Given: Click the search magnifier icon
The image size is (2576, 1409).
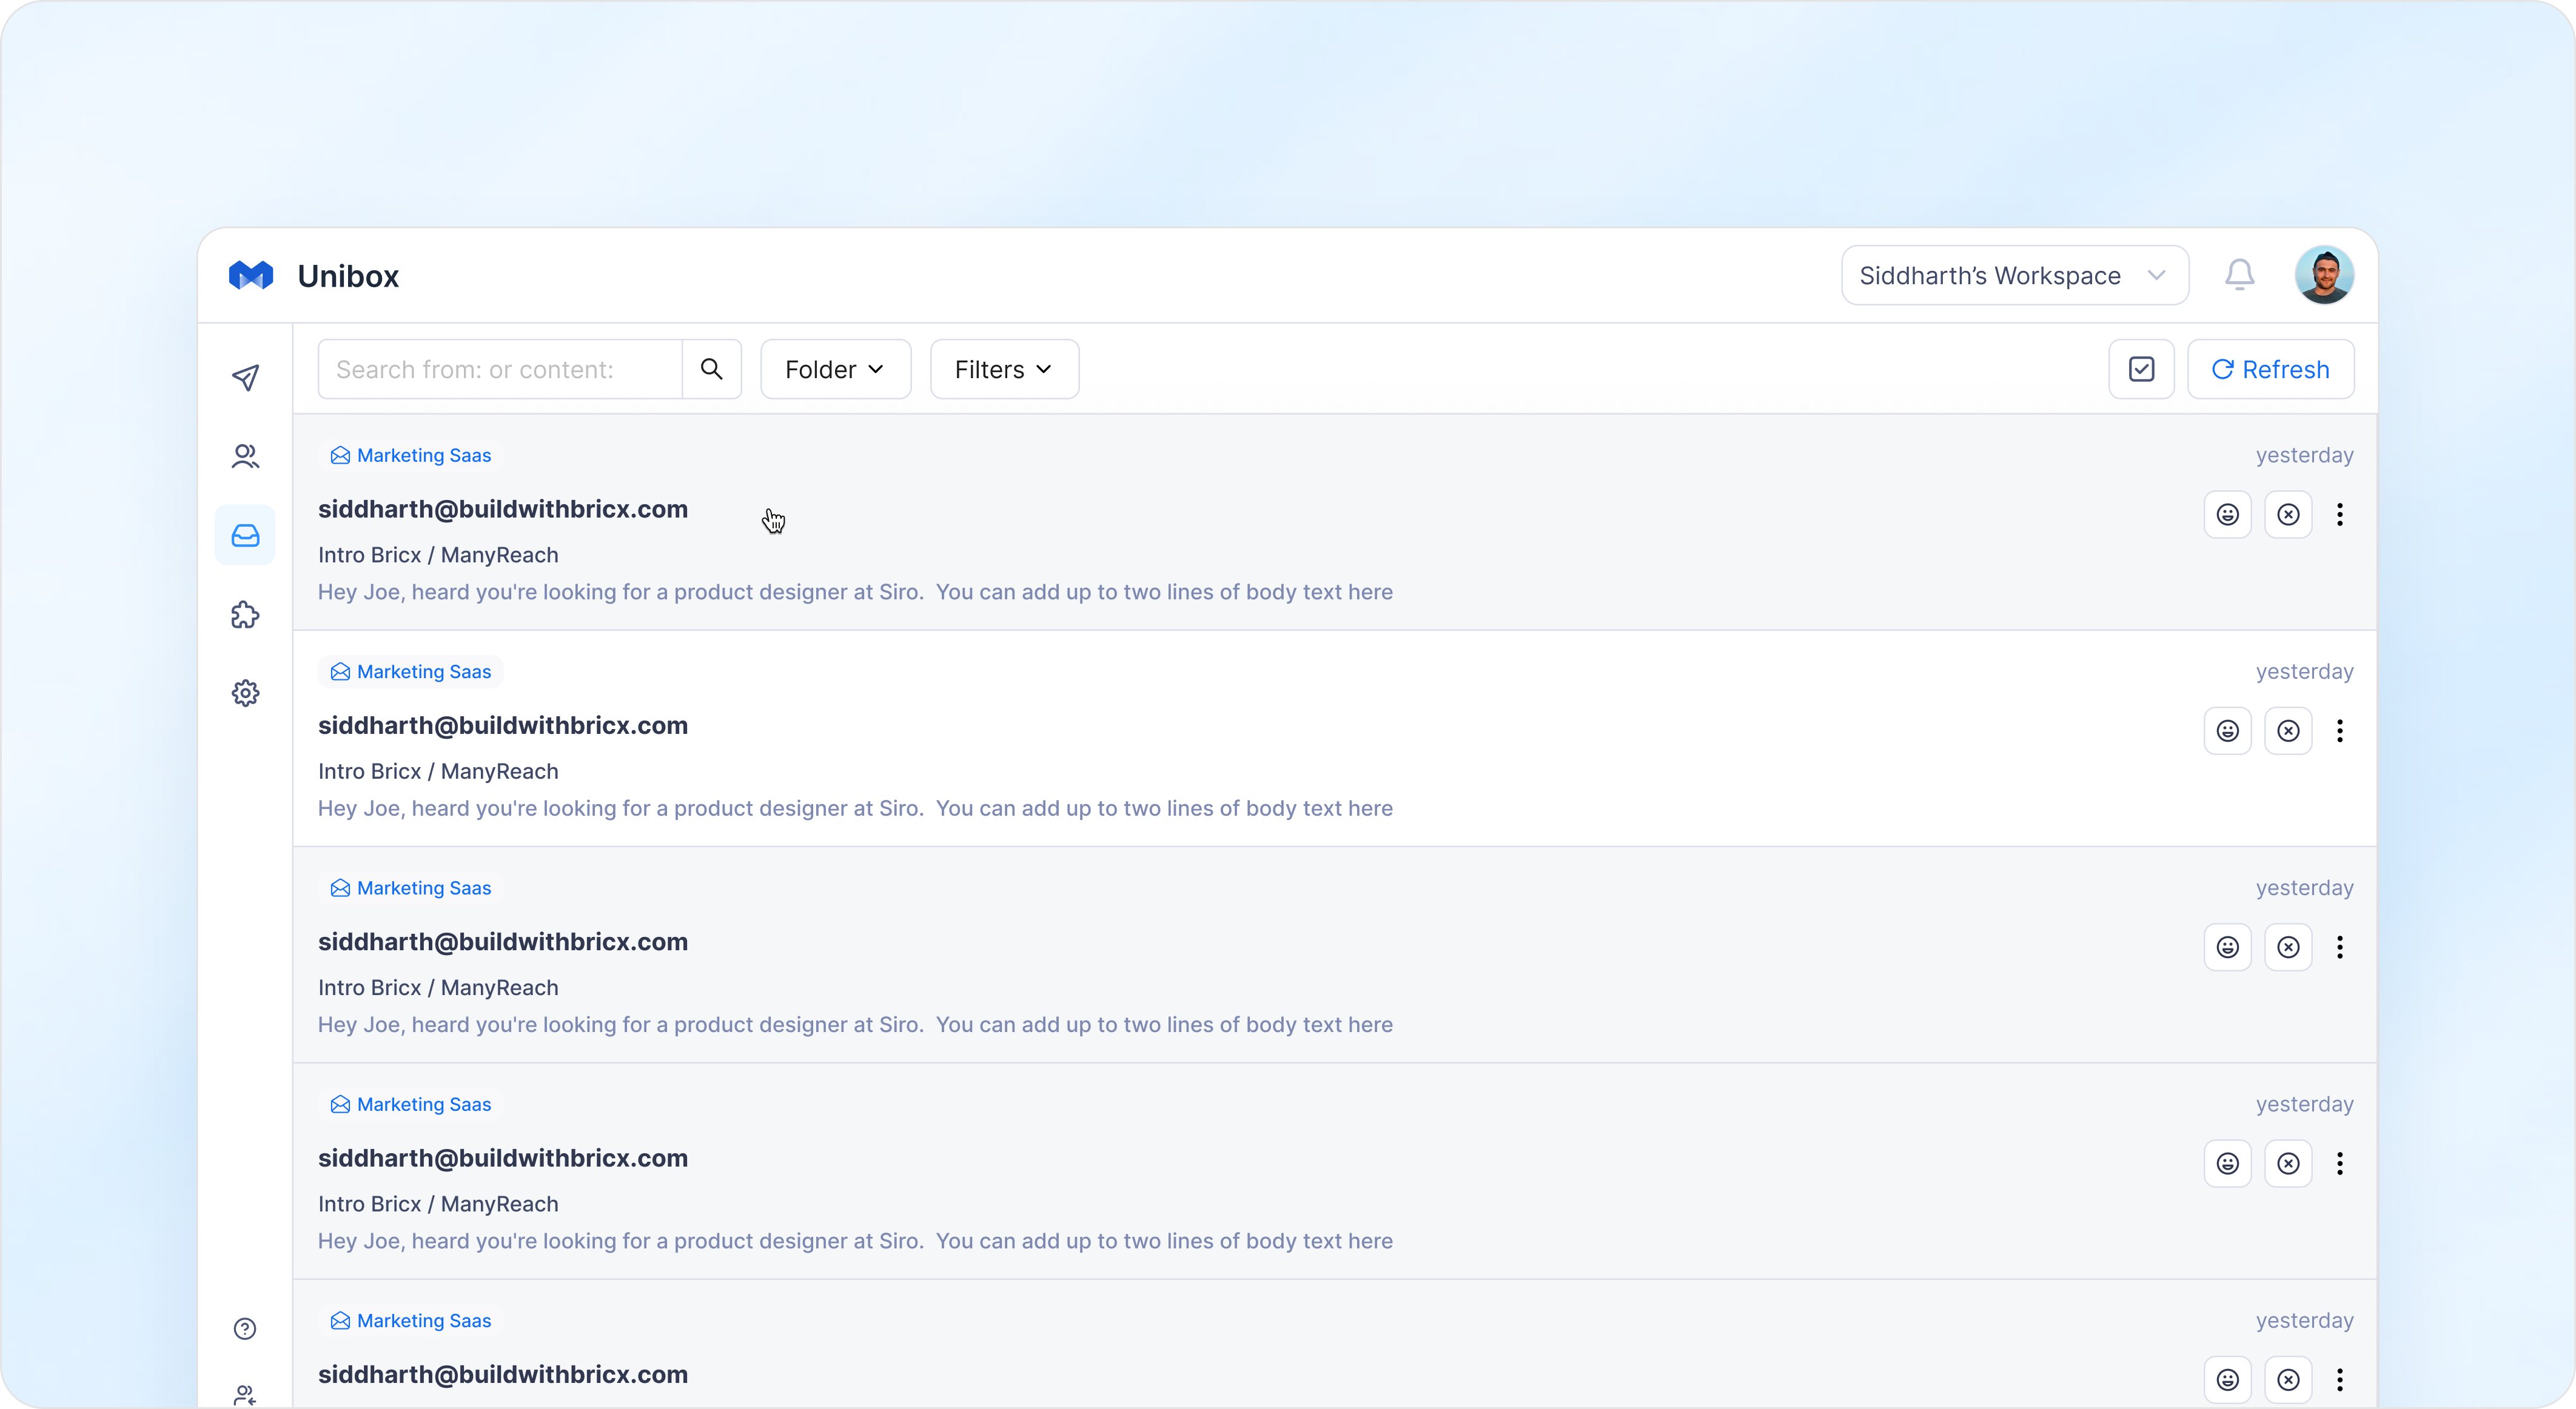Looking at the screenshot, I should tap(711, 368).
